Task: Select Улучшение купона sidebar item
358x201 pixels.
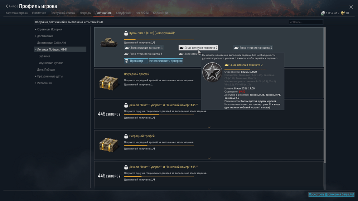Action: (51, 63)
